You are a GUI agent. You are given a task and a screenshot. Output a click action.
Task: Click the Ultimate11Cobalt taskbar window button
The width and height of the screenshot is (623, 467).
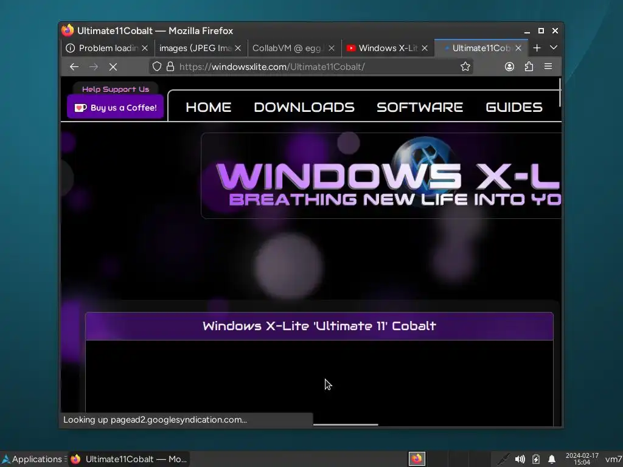click(129, 459)
